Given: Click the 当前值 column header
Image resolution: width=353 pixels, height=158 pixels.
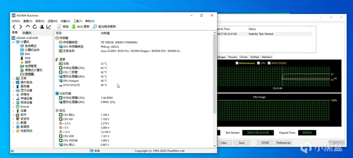Looking at the screenshot, I should pyautogui.click(x=141, y=33).
